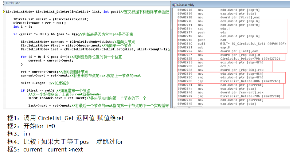This screenshot has height=157, width=293.
Task: Click the 'if ((sList != NULL) && (pos >= 0))' line
Action: point(73,34)
